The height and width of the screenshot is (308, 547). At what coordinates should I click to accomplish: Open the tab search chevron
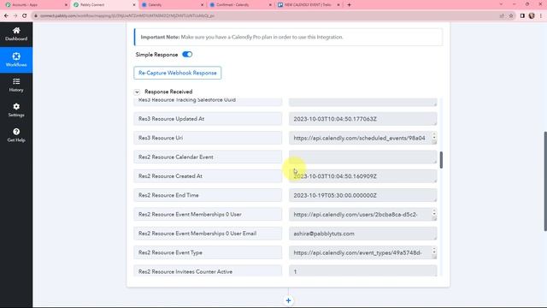click(502, 4)
